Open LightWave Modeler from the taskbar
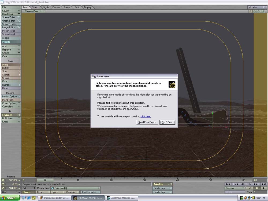The image size is (268, 201). pyautogui.click(x=122, y=198)
